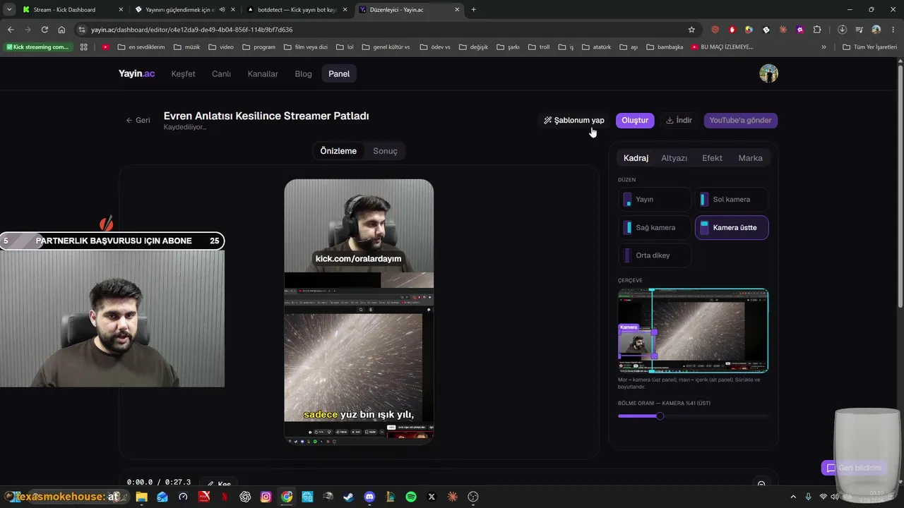
Task: Open the user profile avatar menu
Action: coord(768,73)
